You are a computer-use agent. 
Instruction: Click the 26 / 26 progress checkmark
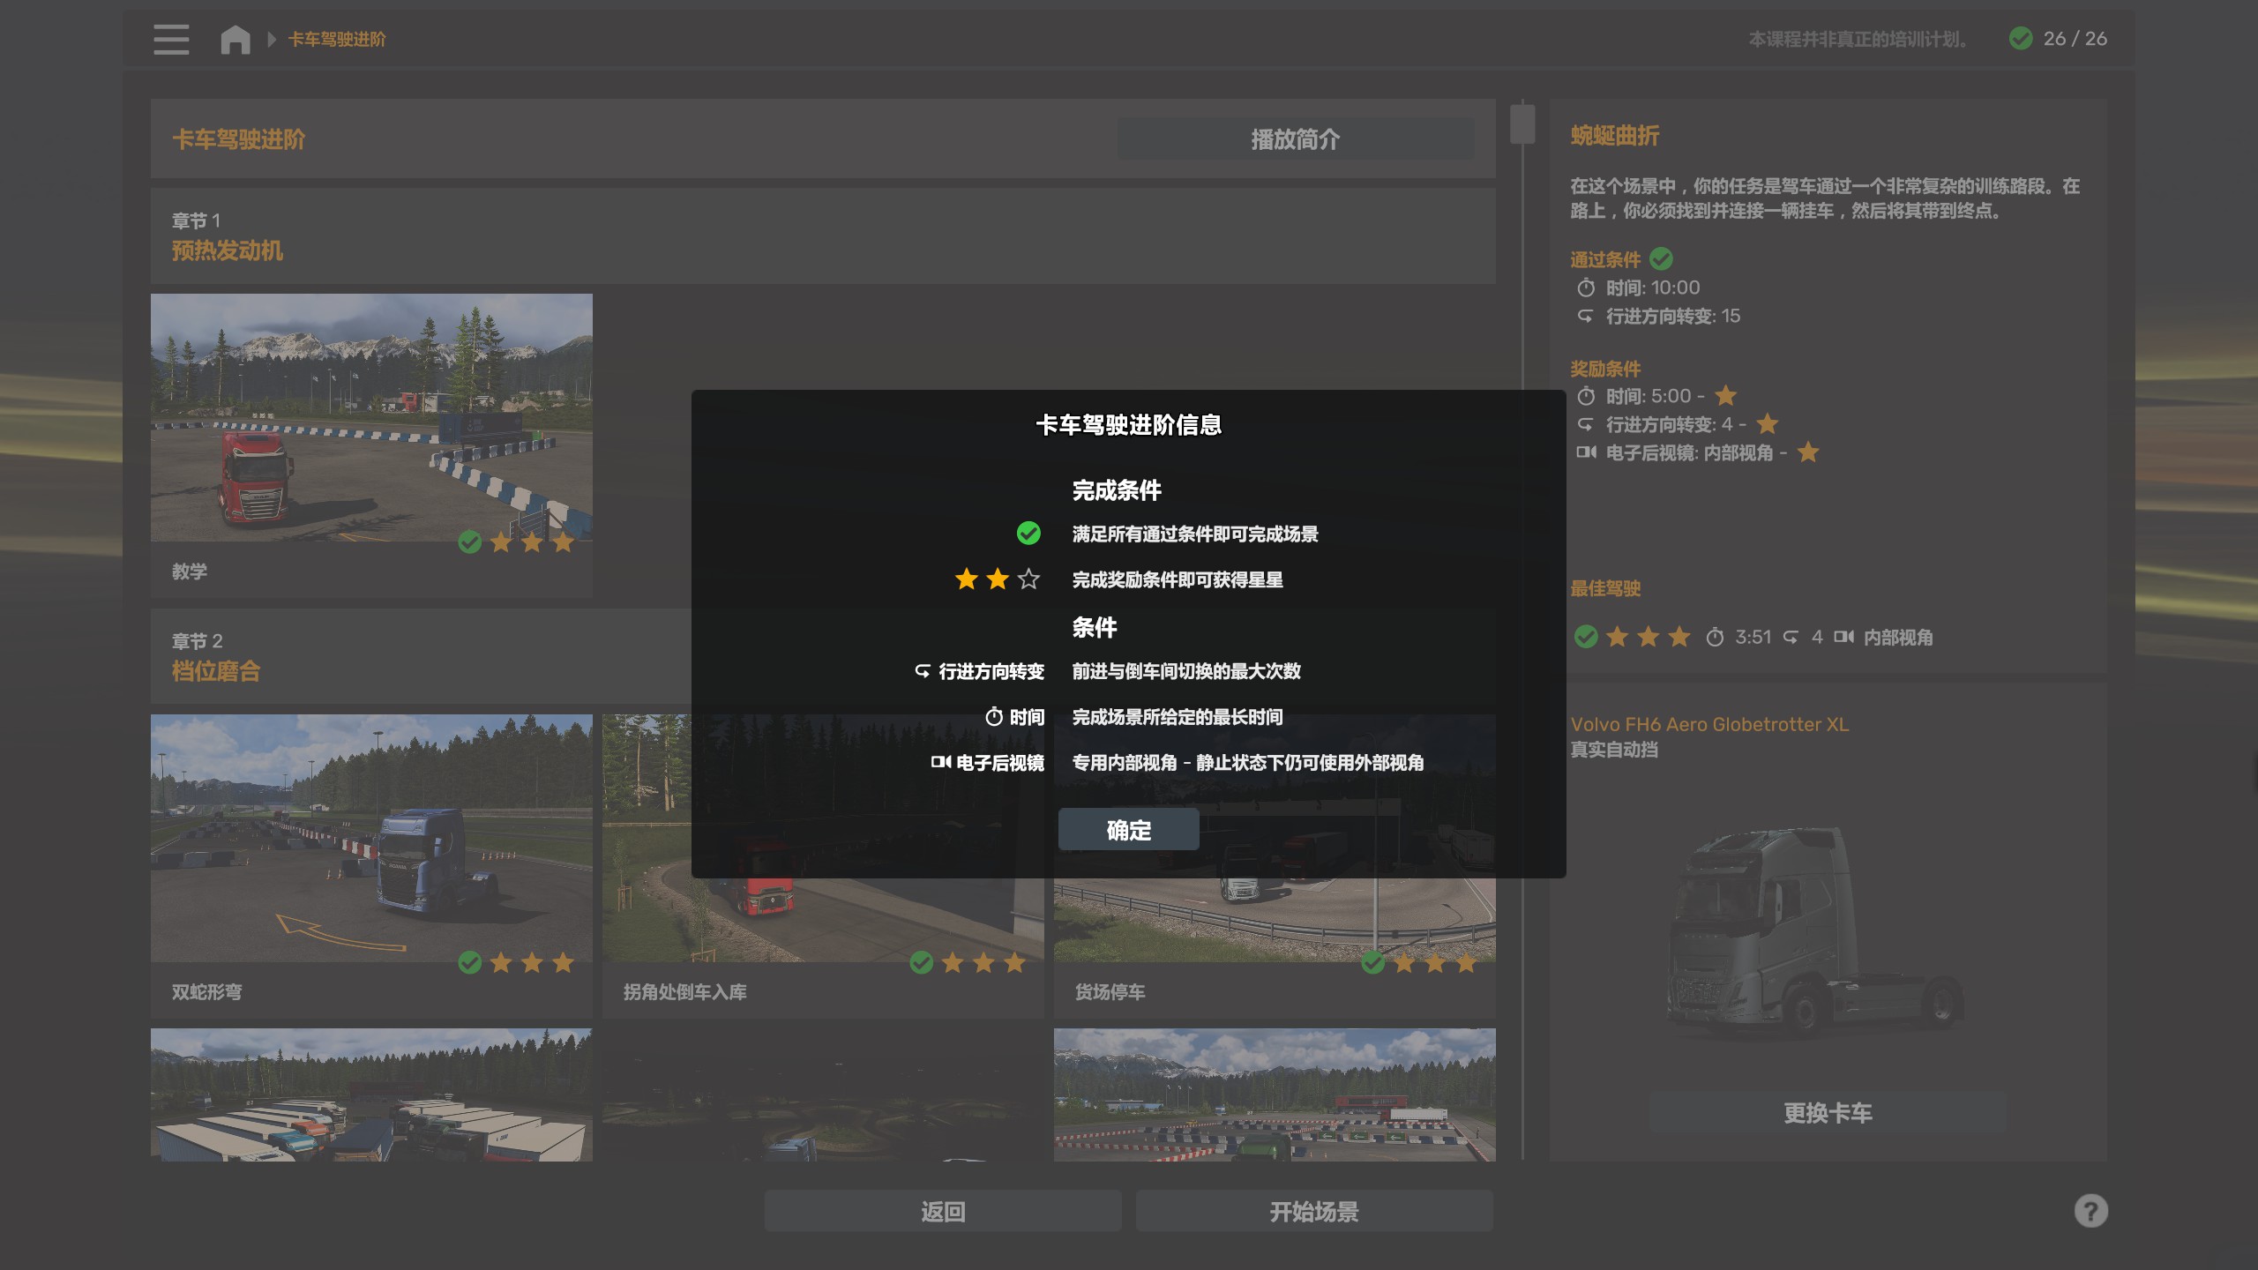[x=2021, y=39]
